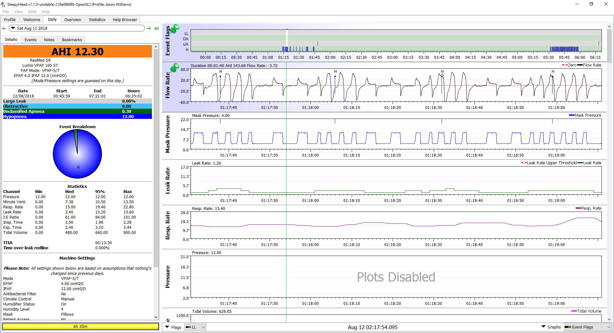
Task: Open the LL flag type dropdown
Action: point(195,327)
